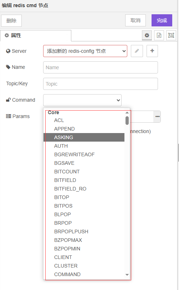Open the node properties gear icon
Screen dimensions: 179x290
coord(147,35)
